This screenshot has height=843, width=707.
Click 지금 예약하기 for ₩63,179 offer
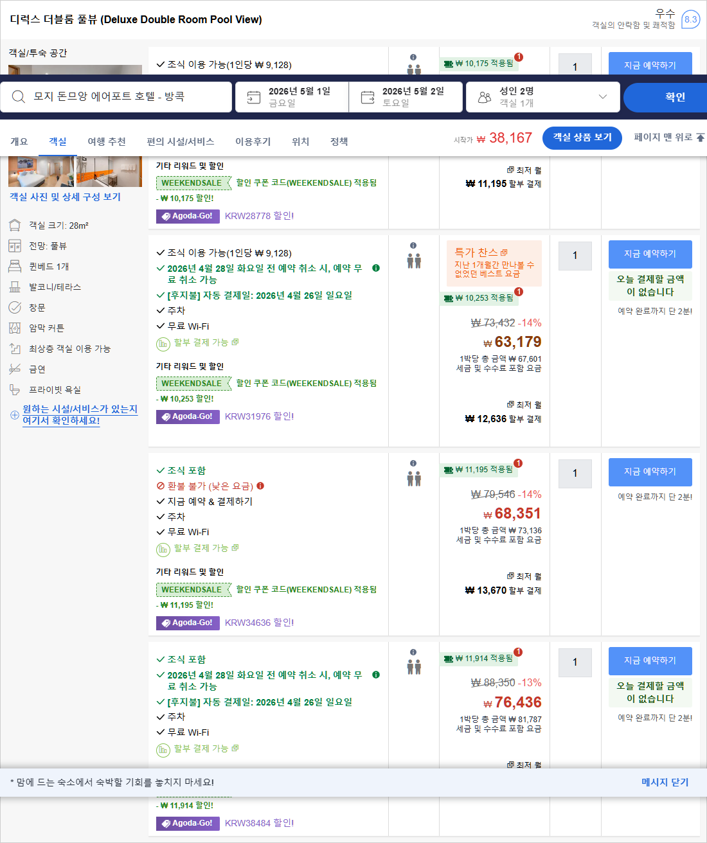[x=650, y=254]
